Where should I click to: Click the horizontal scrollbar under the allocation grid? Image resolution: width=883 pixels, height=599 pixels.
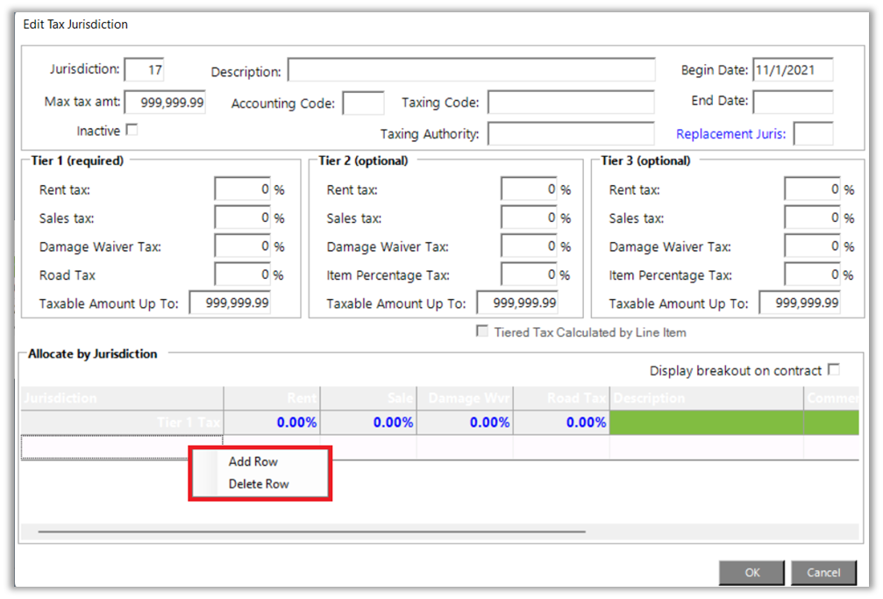tap(311, 531)
